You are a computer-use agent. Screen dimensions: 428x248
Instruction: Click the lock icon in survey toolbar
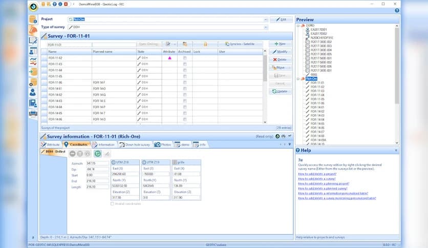[205, 44]
